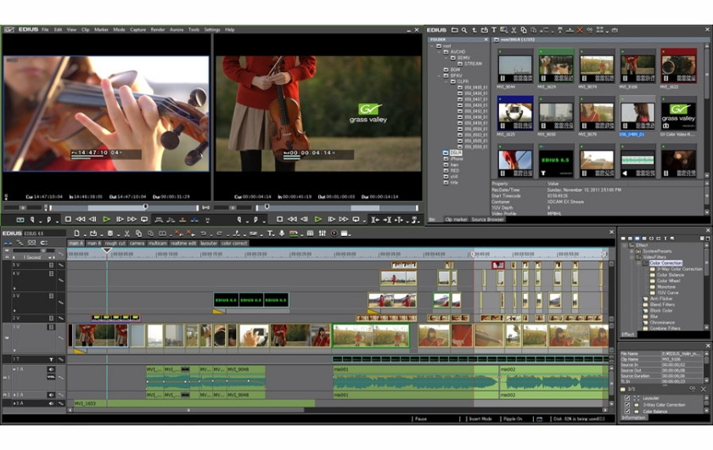
Task: Toggle the 3V video track mute
Action: [x=52, y=295]
